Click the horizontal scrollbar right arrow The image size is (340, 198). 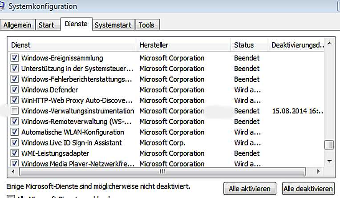coord(318,171)
